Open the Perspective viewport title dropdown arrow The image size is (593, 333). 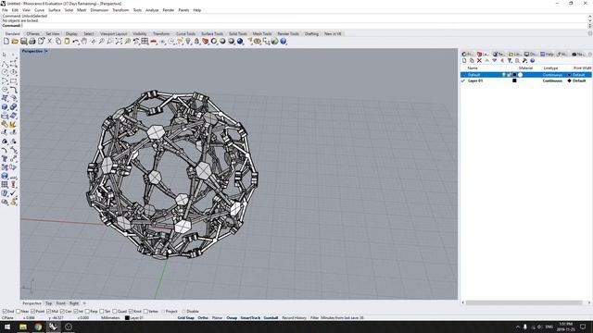pos(46,51)
